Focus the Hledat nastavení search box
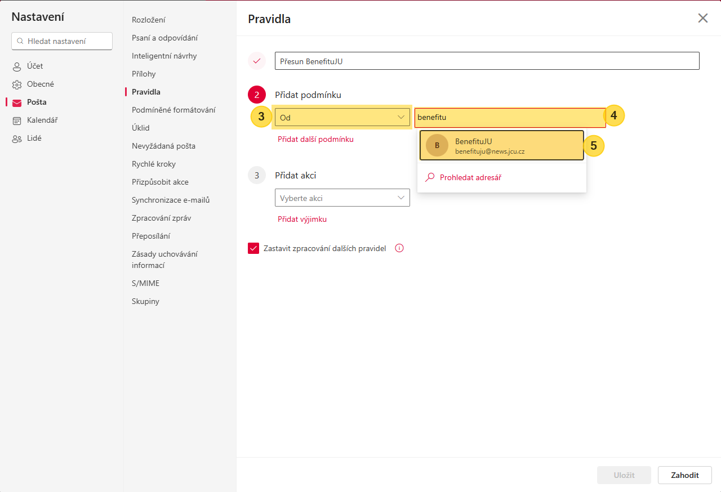721x492 pixels. point(62,41)
